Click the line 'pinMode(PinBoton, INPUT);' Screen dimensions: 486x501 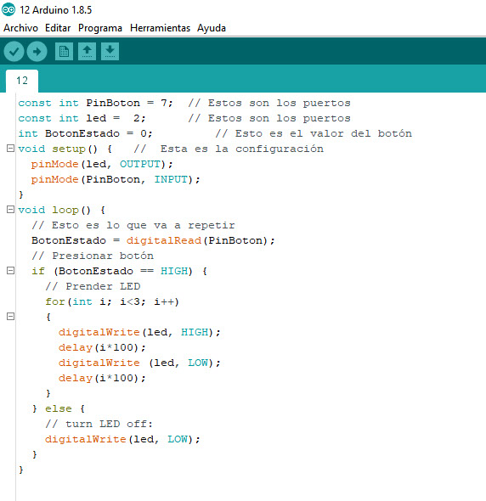pyautogui.click(x=116, y=179)
